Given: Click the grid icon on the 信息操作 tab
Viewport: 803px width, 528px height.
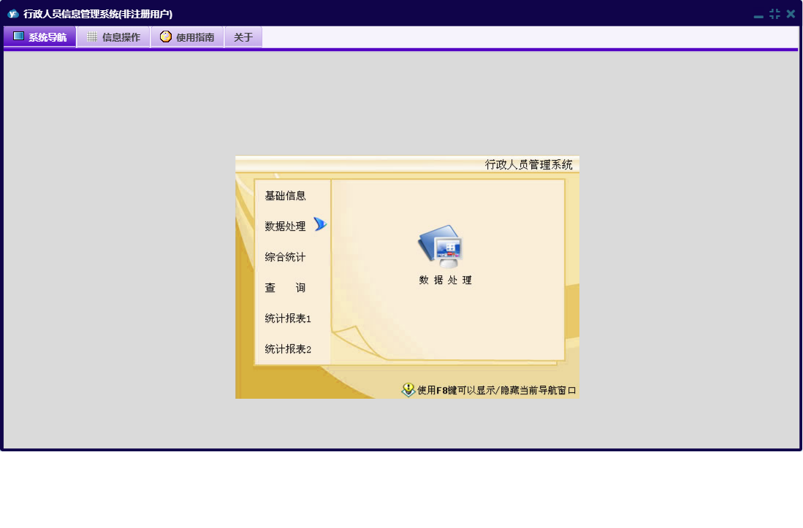Looking at the screenshot, I should point(91,37).
